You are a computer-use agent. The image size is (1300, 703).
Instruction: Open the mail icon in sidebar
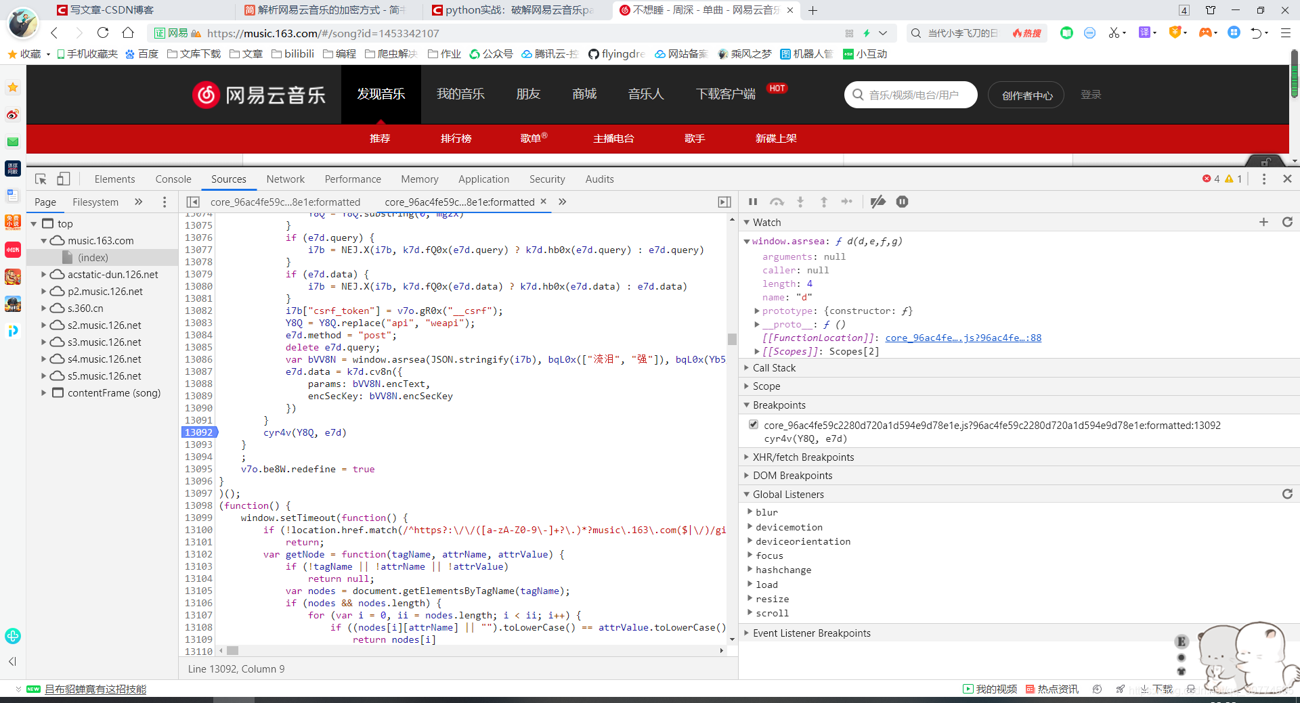click(x=13, y=141)
